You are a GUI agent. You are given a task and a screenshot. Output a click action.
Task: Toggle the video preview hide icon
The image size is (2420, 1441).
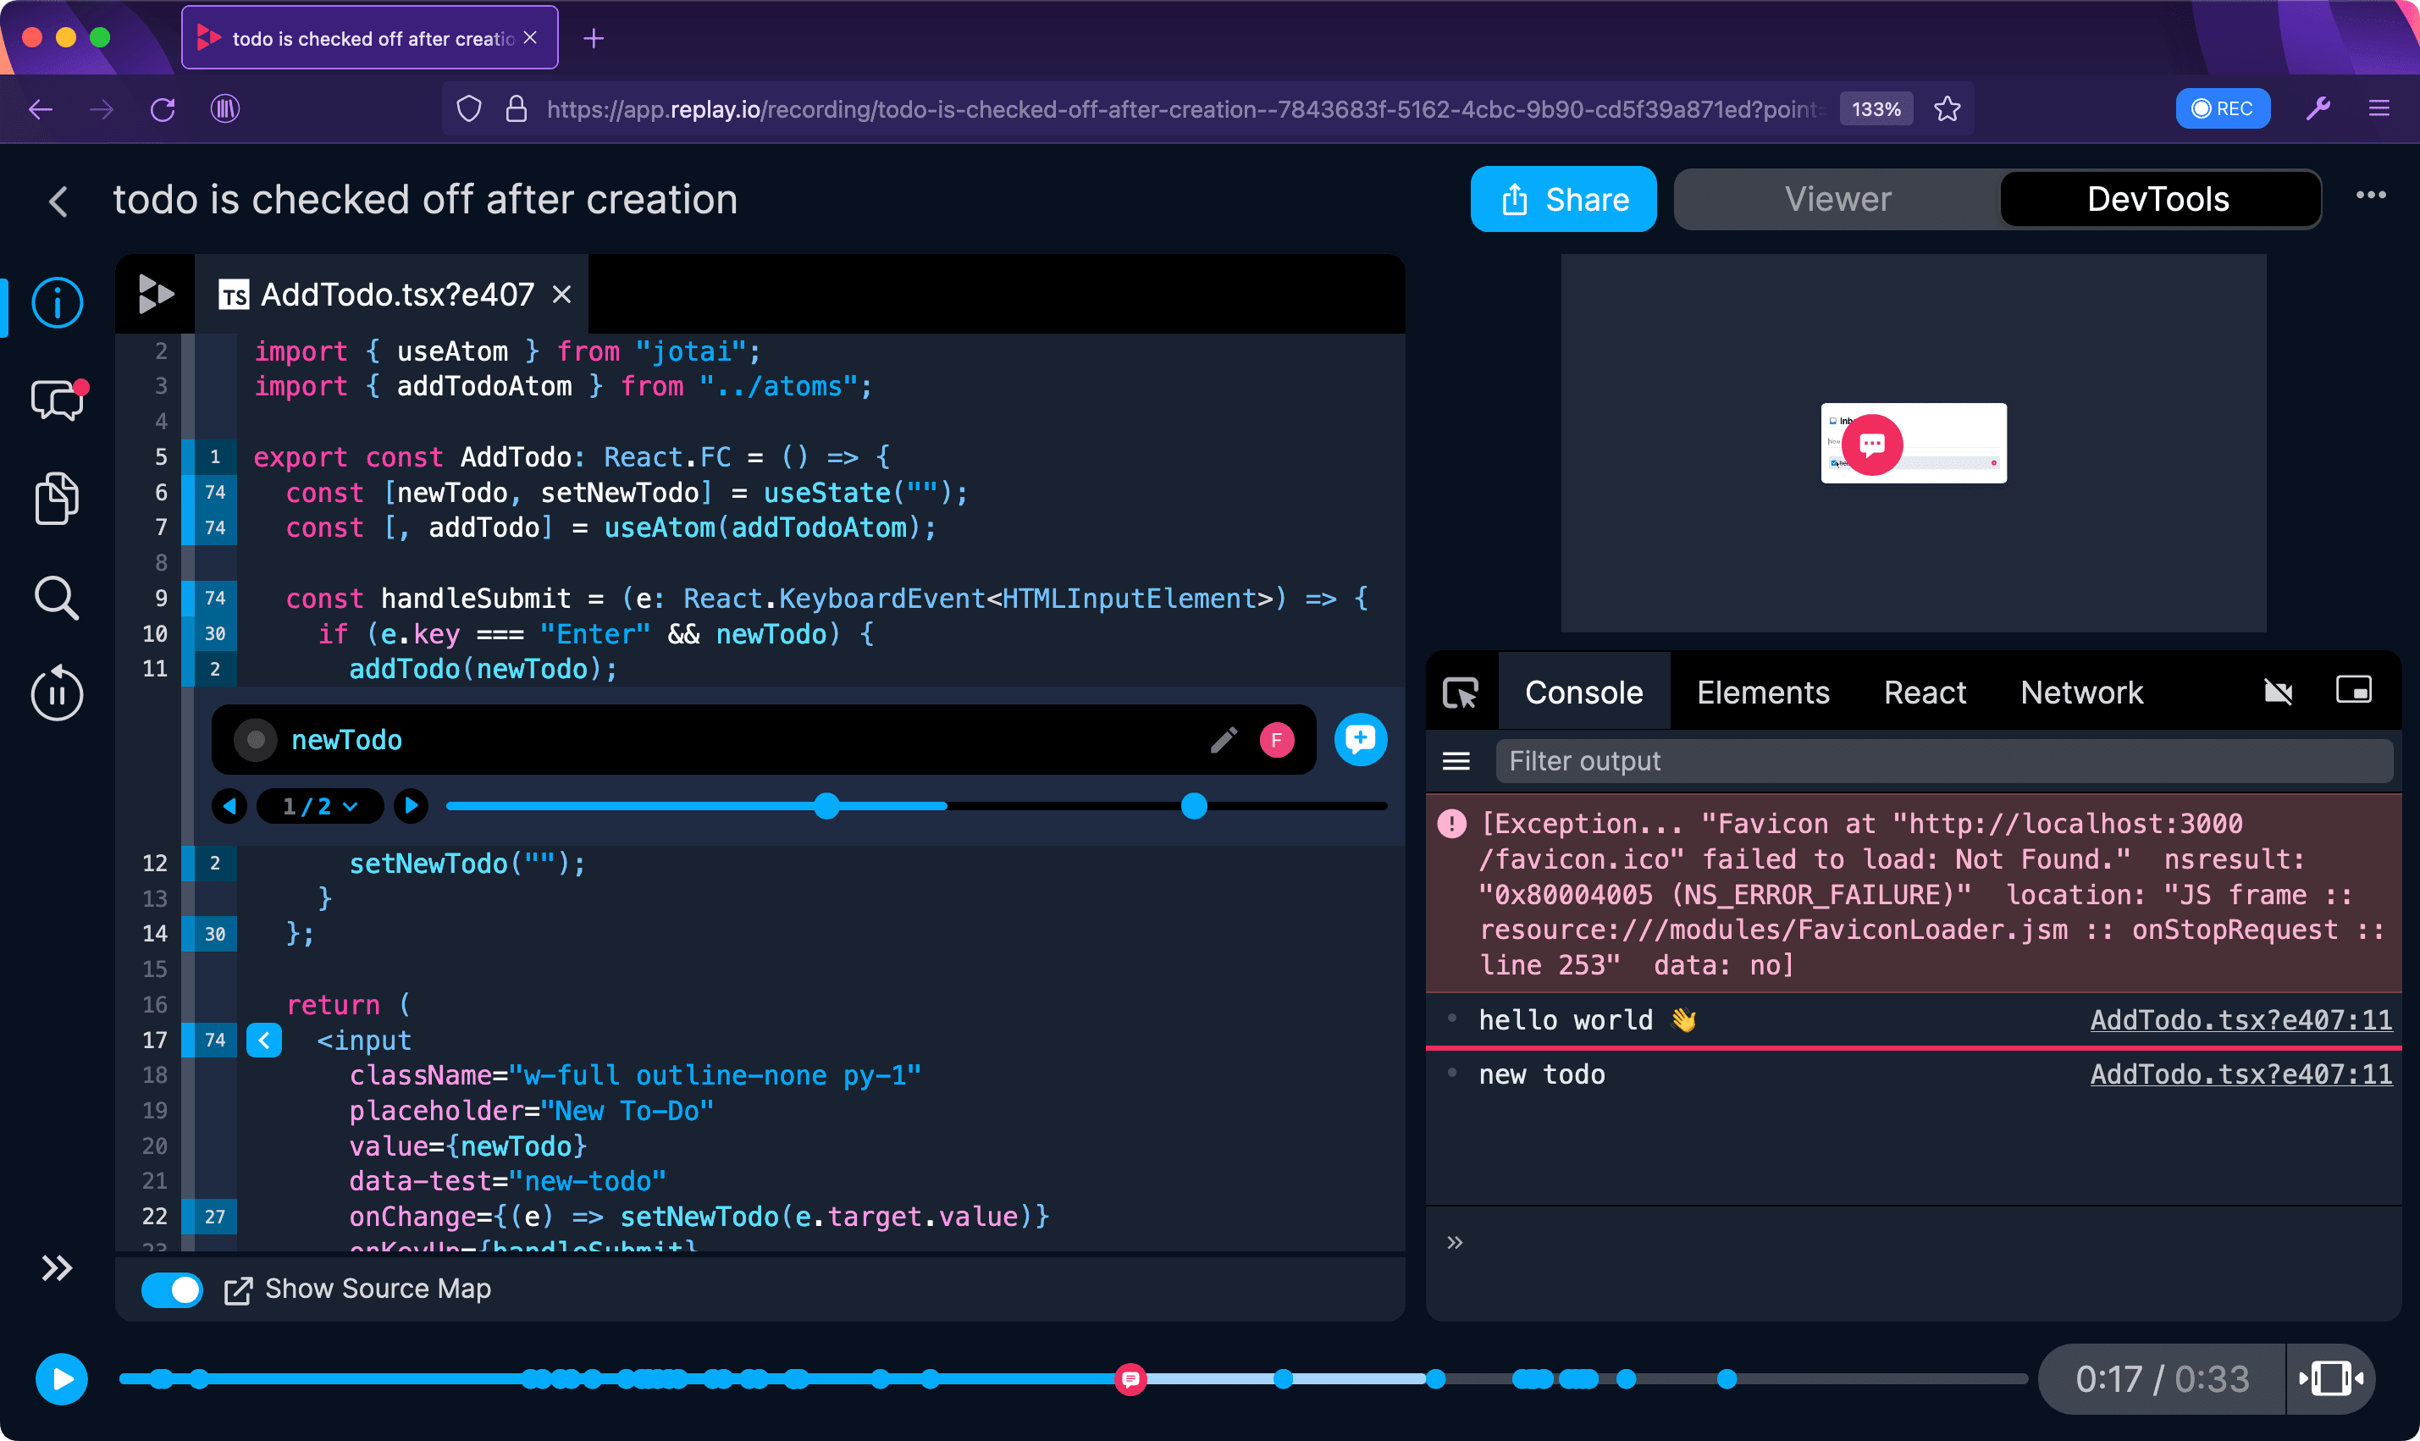[2279, 692]
